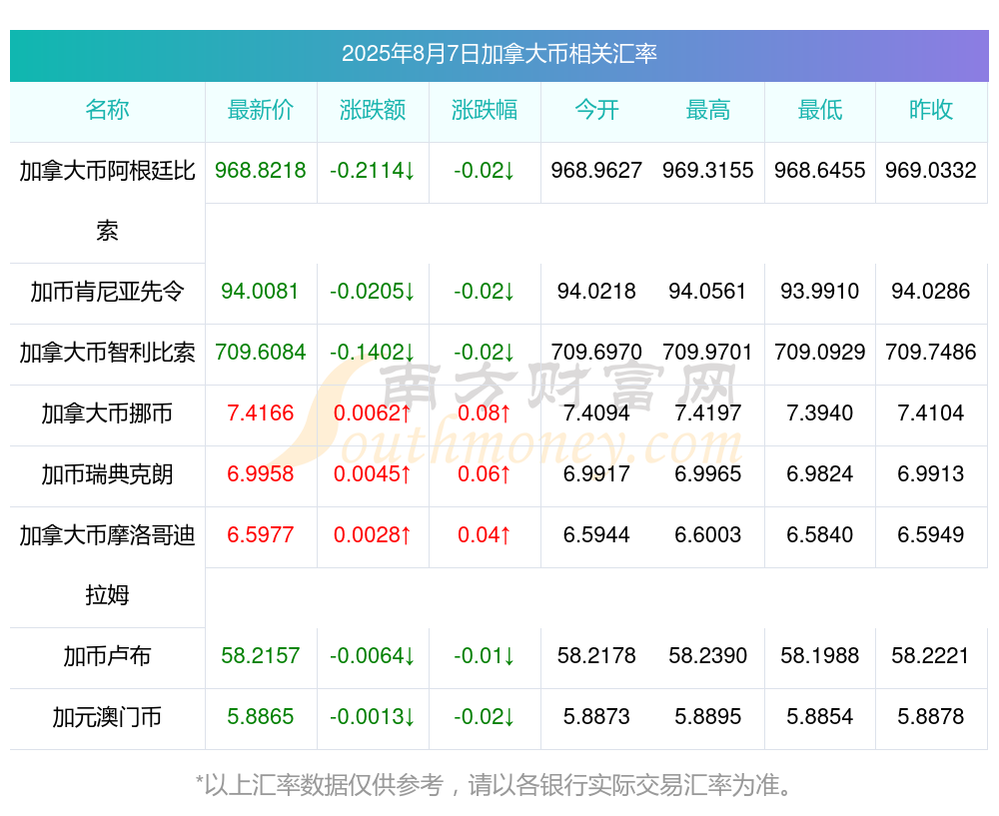Select the 加拿大币挪币 row name
The height and width of the screenshot is (816, 999).
tap(107, 413)
